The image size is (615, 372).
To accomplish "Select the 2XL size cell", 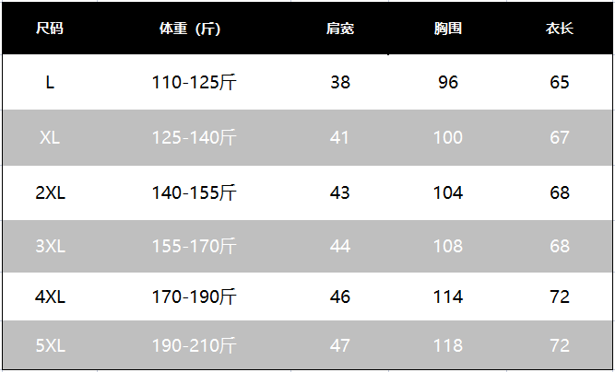I will coord(50,193).
